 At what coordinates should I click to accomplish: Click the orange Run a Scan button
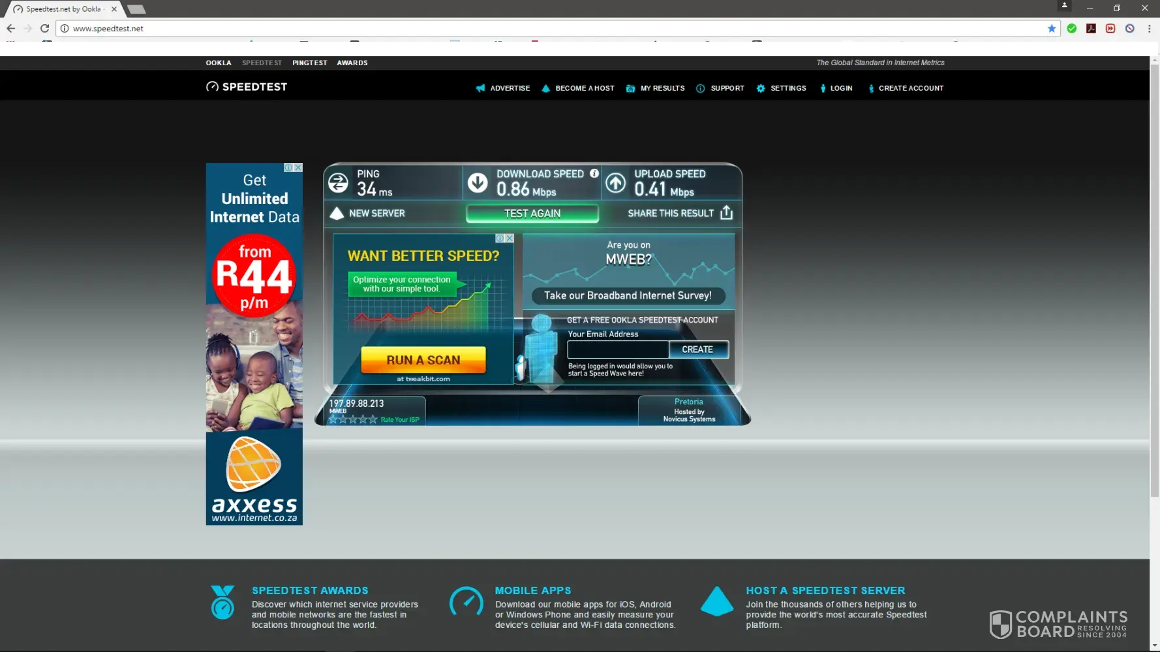coord(423,360)
